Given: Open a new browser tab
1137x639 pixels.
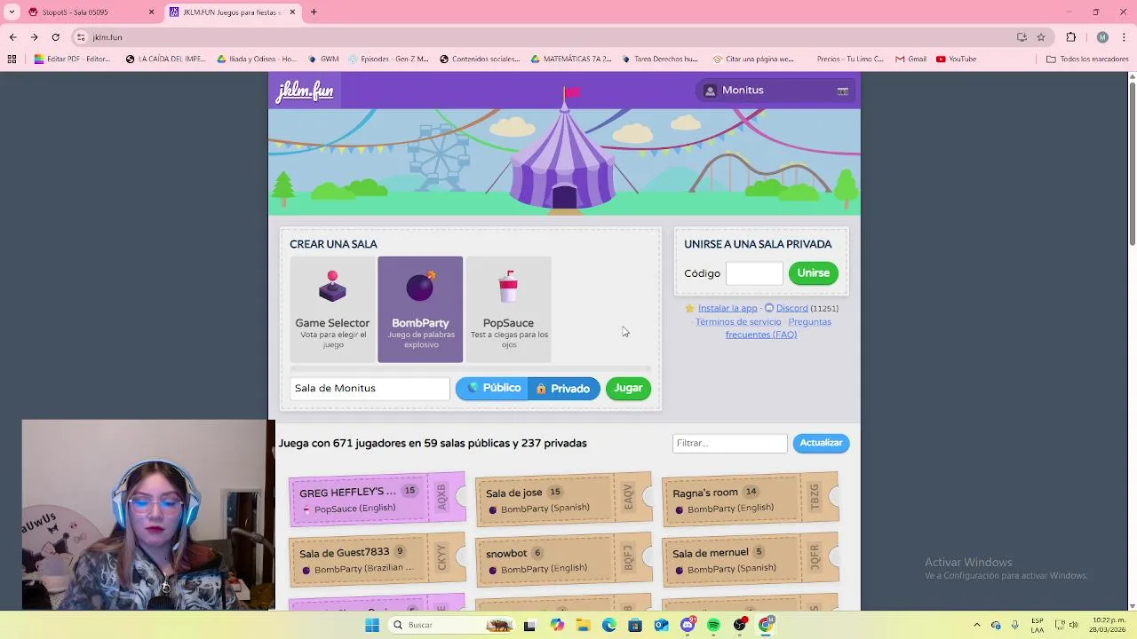Looking at the screenshot, I should (x=314, y=12).
